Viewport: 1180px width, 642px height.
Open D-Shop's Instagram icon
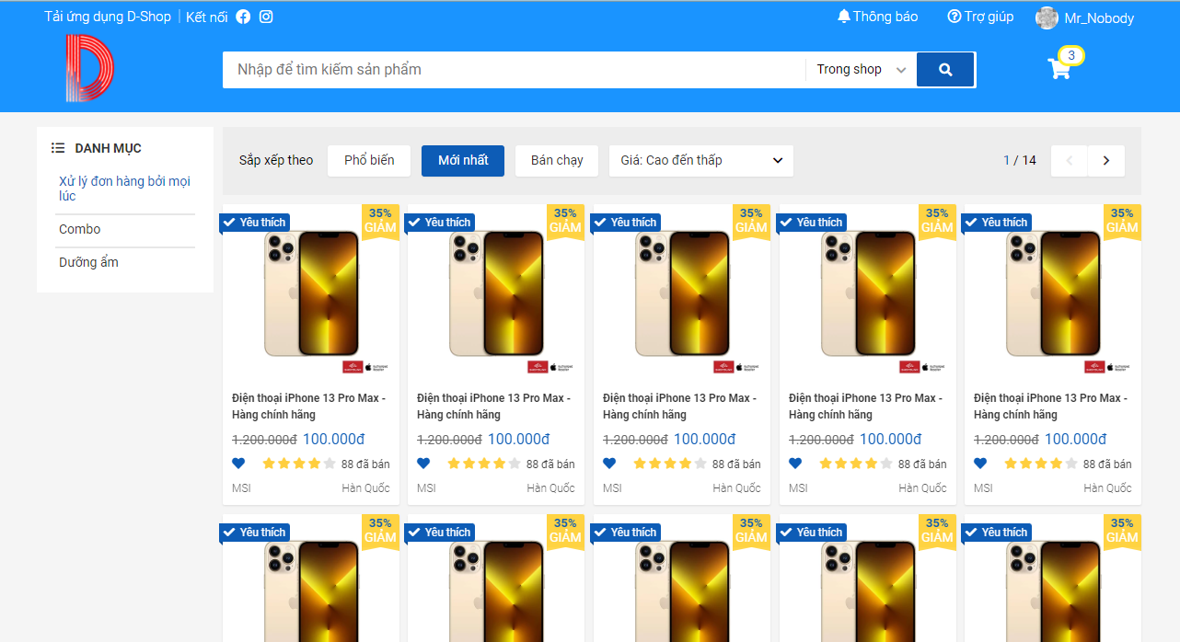(266, 16)
